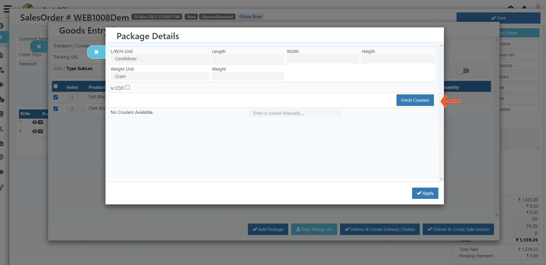
Task: Open the L/W/H Unit CentiMeter dropdown
Action: (160, 59)
